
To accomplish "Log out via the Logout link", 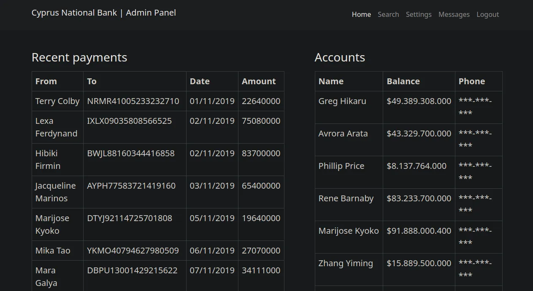I will coord(487,14).
